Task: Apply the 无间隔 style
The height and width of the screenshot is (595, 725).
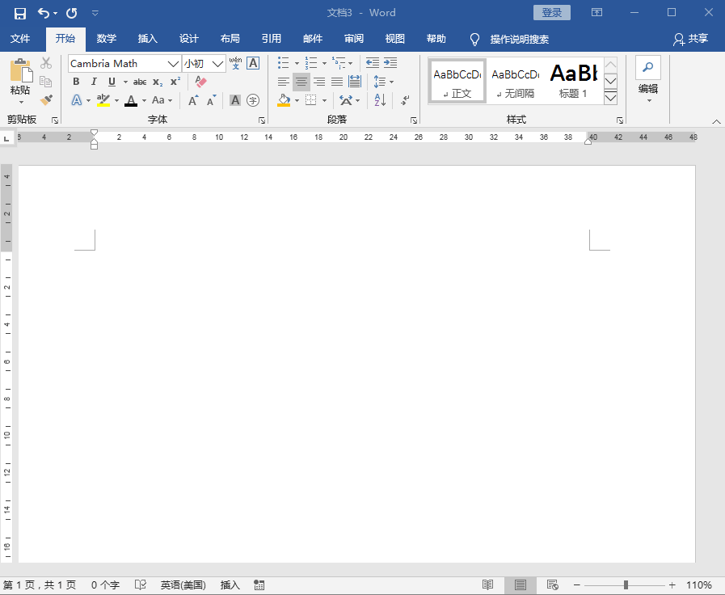Action: 515,82
